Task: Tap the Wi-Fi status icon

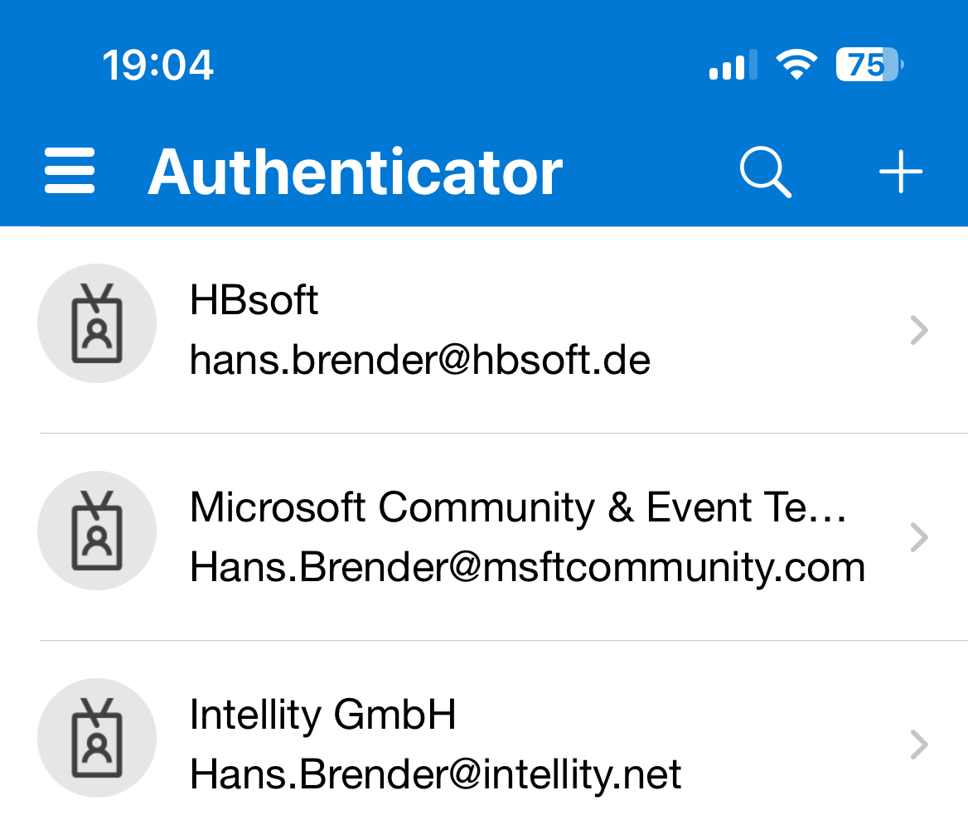Action: tap(796, 65)
